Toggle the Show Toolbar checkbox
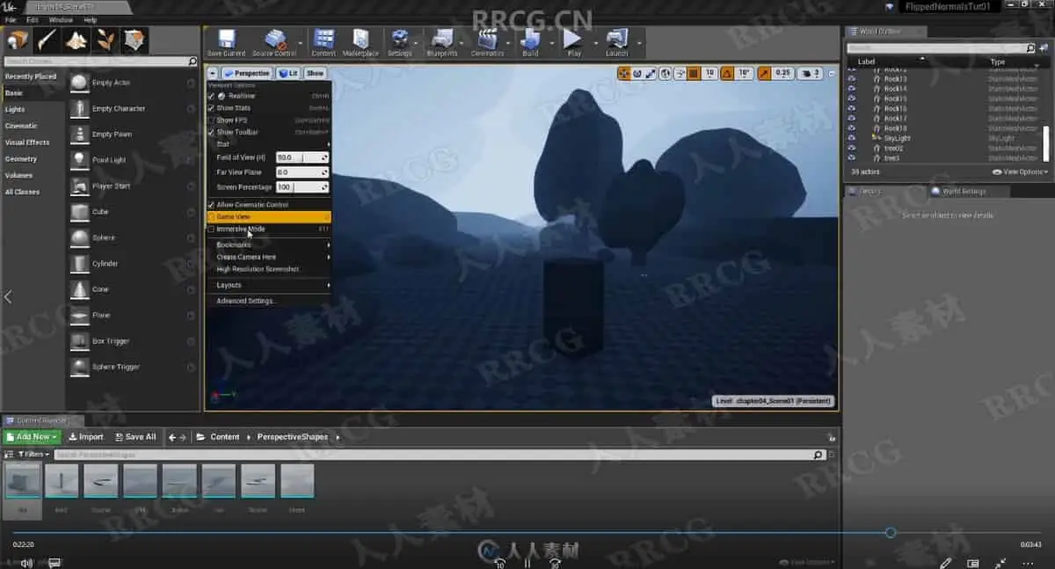This screenshot has width=1055, height=569. coord(211,132)
